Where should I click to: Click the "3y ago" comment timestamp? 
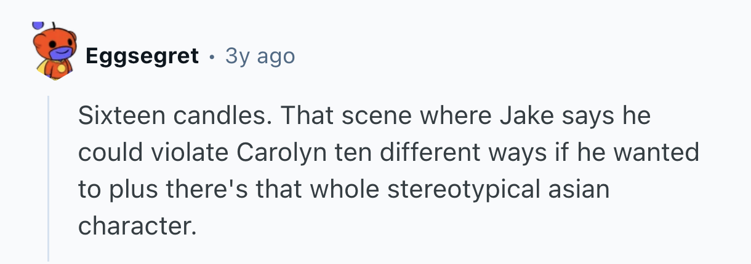260,56
